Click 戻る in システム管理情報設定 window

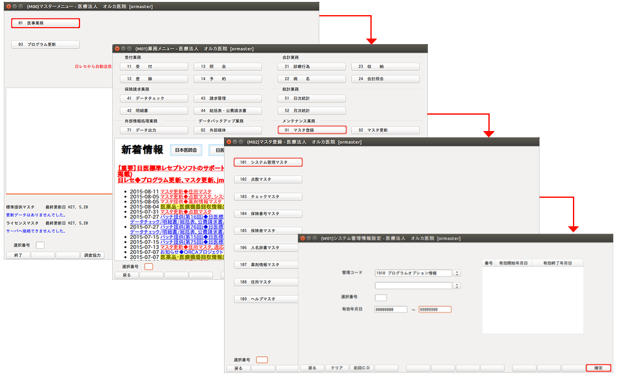click(x=312, y=368)
